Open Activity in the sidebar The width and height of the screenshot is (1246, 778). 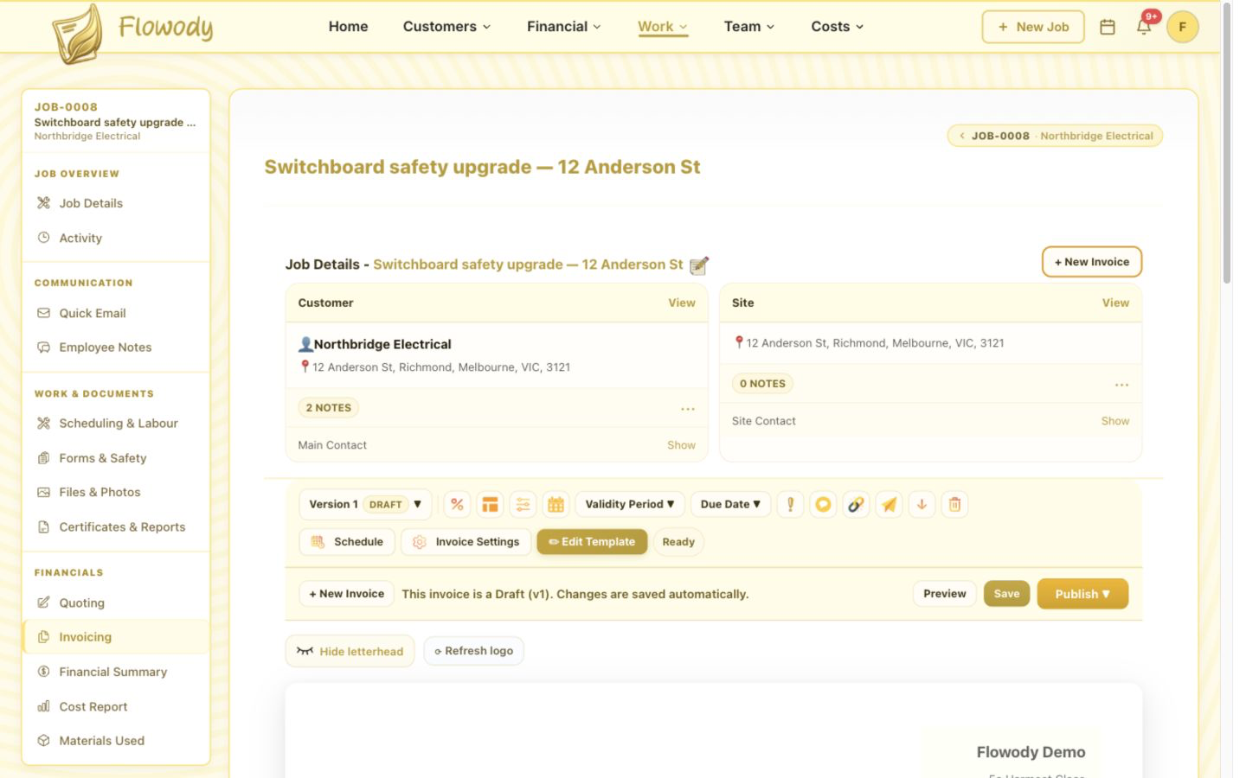point(116,238)
